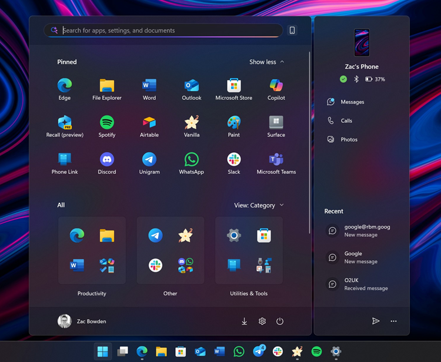
Task: Open the View: Category dropdown
Action: pos(259,205)
